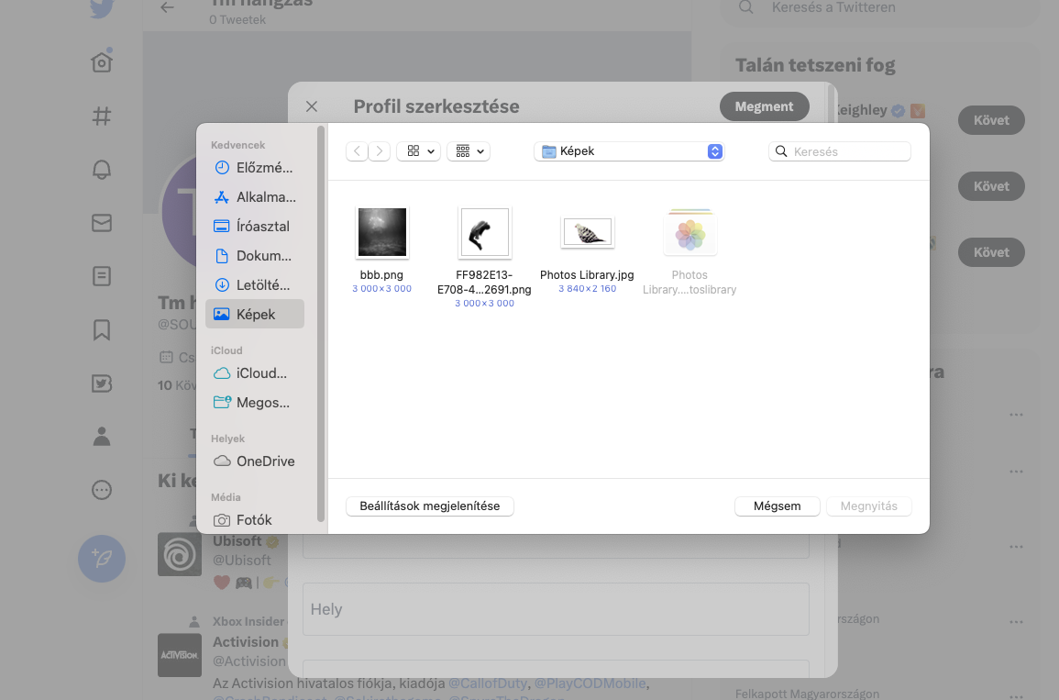The image size is (1059, 700).
Task: Open the profile person icon
Action: click(x=102, y=437)
